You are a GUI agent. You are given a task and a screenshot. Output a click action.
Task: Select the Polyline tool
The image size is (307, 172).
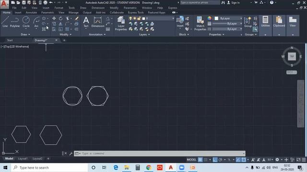15,21
